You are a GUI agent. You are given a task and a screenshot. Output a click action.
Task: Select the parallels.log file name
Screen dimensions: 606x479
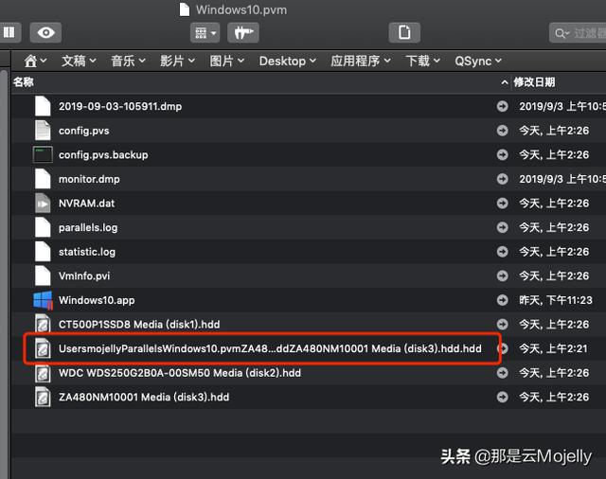[88, 228]
